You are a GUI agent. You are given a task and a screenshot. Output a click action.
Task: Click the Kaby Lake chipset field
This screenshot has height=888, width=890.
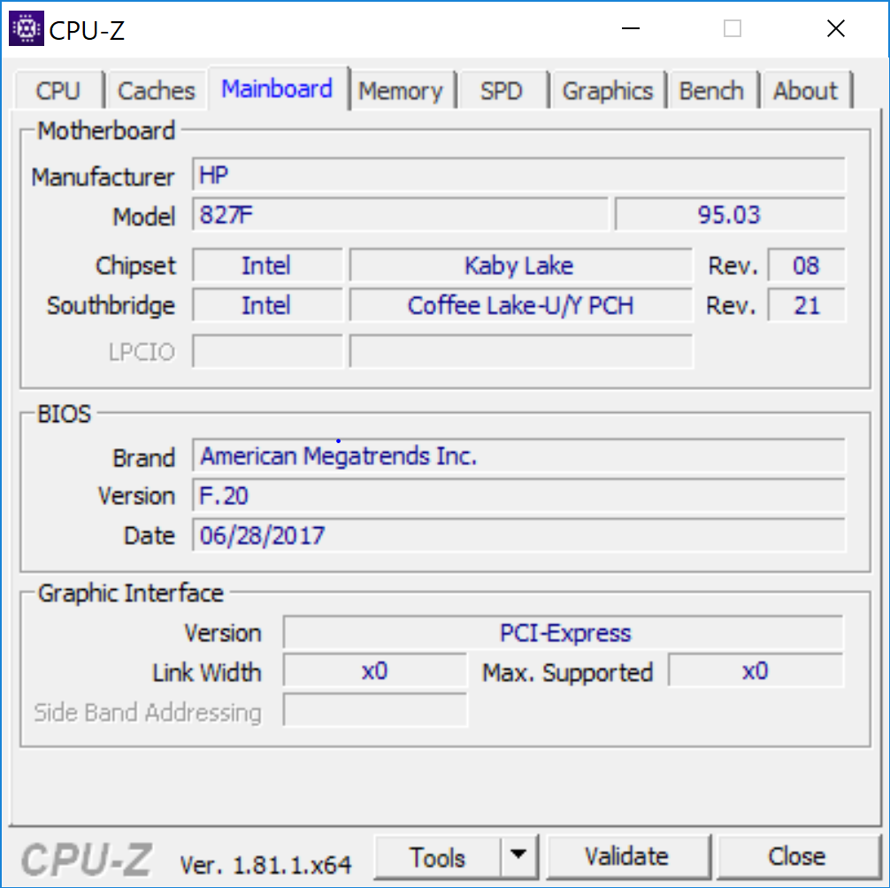pos(521,265)
